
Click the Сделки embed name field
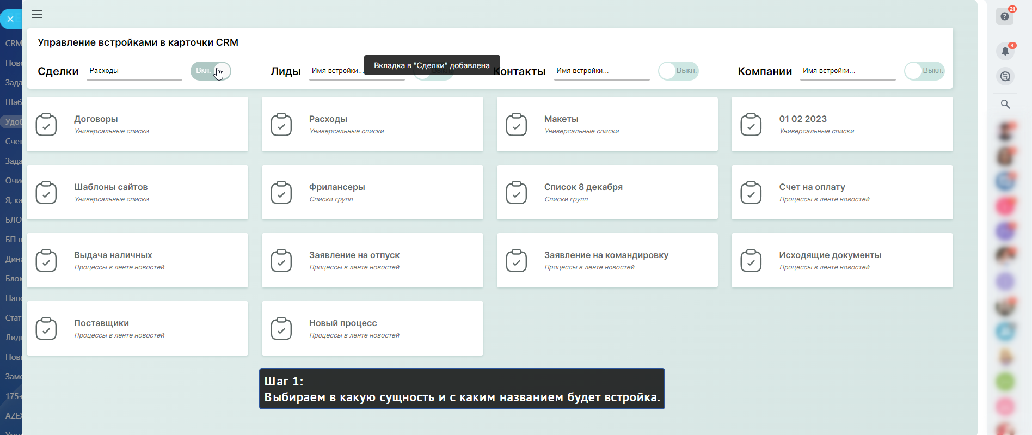point(134,71)
